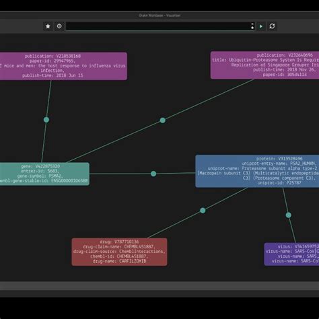Image resolution: width=319 pixels, height=319 pixels.
Task: Click the circular target types icon
Action: (59, 26)
